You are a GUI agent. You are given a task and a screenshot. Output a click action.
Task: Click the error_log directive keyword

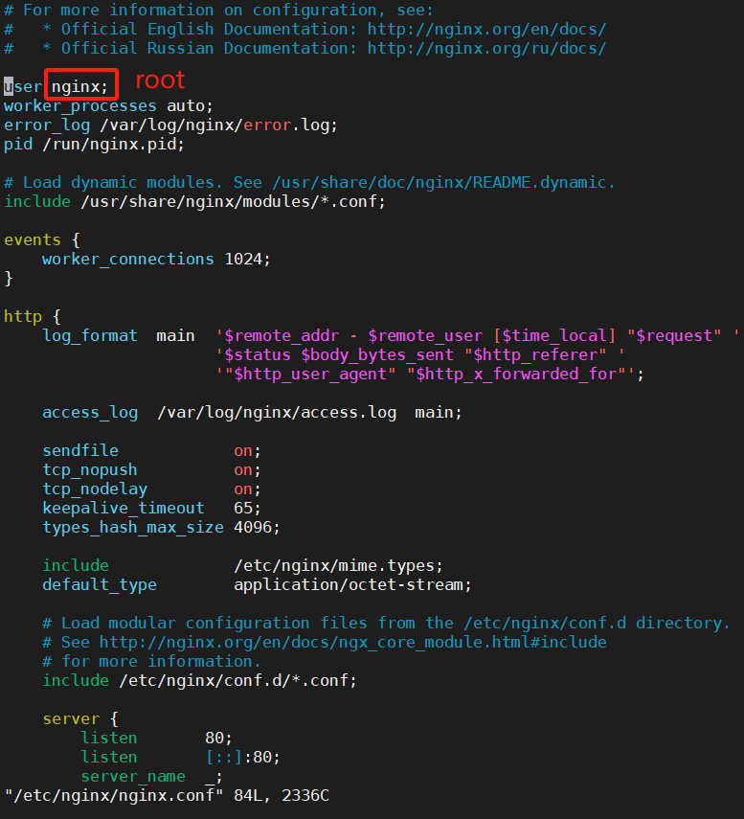47,125
